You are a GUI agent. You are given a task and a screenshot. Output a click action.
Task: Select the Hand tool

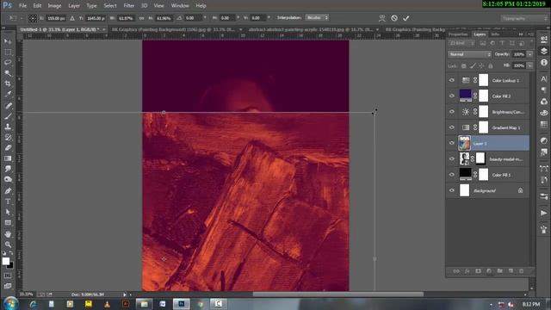point(8,233)
